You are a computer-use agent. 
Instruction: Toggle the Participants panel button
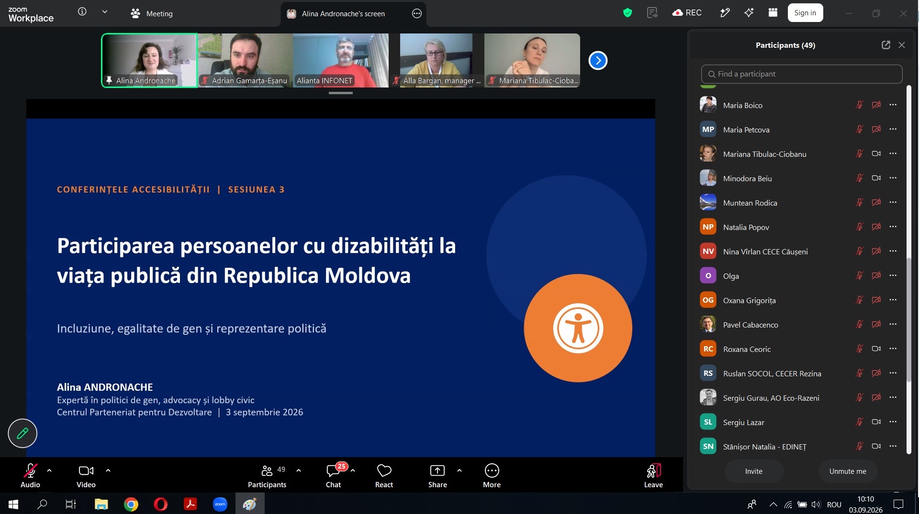pyautogui.click(x=267, y=475)
